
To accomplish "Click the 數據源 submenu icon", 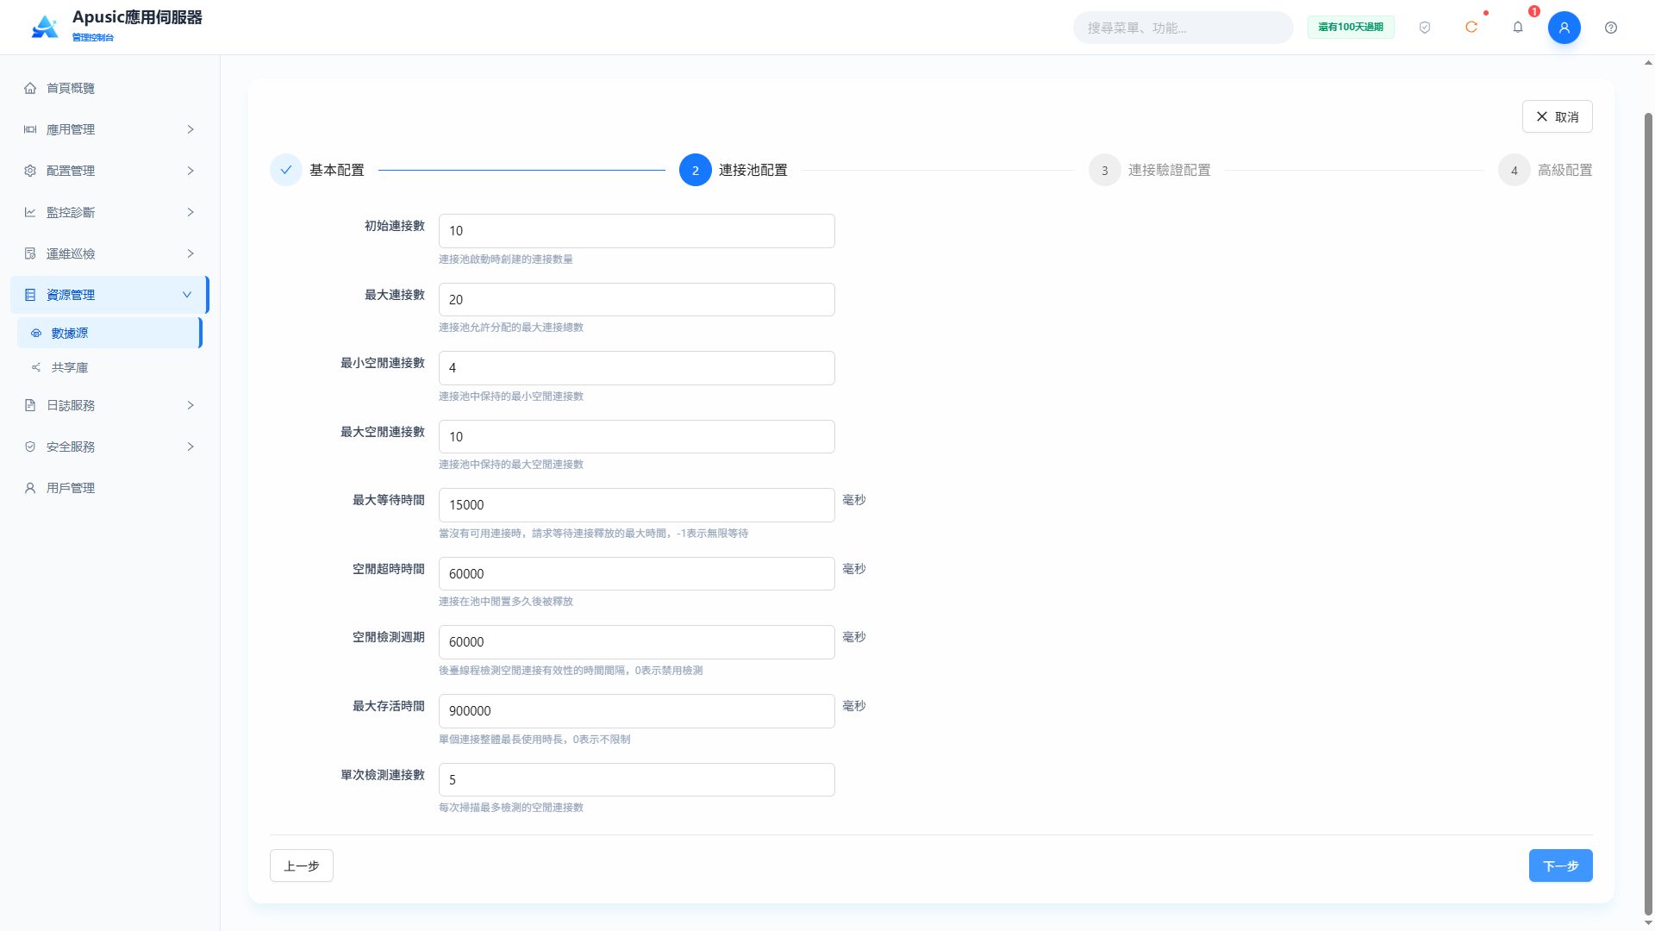I will click(x=36, y=333).
